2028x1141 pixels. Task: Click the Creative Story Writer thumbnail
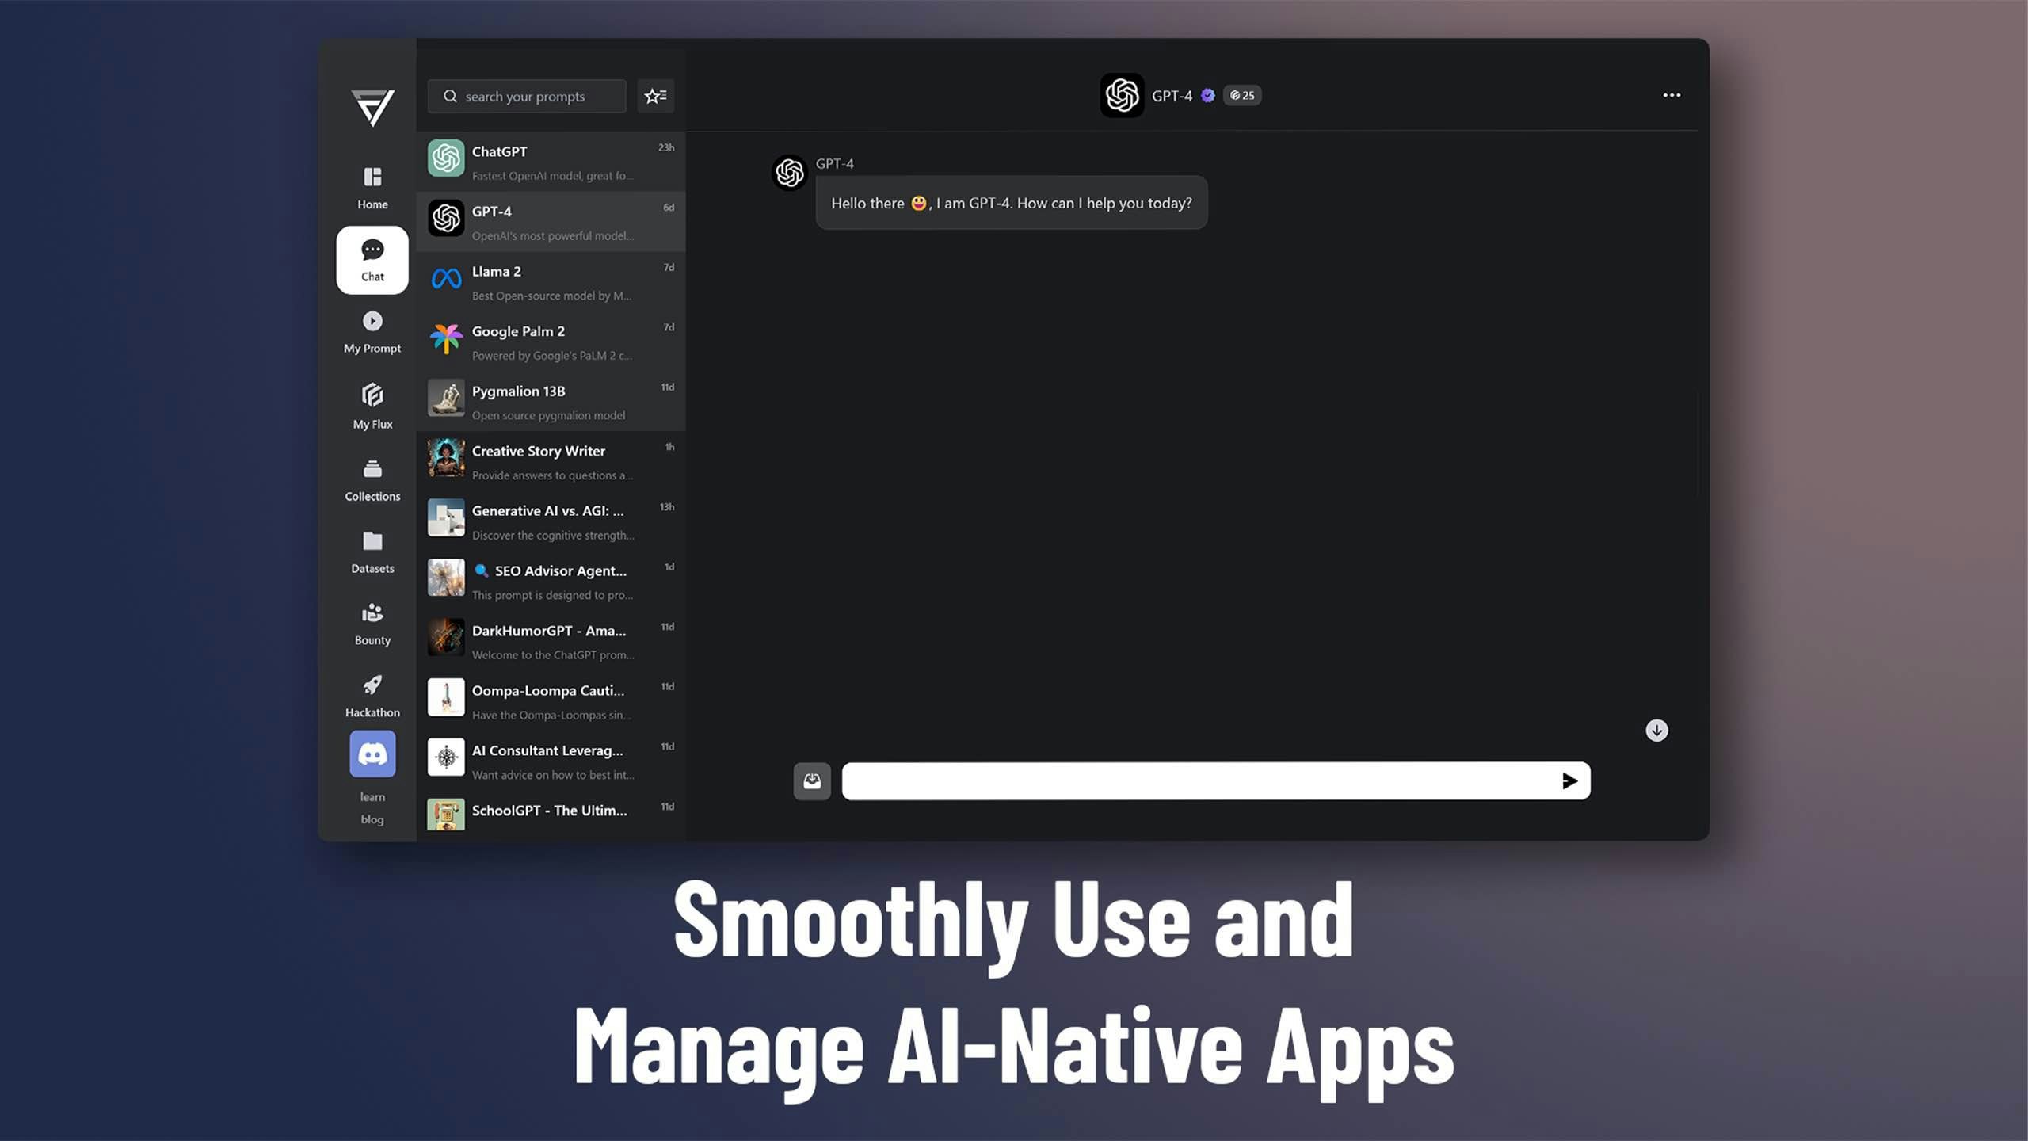[446, 458]
